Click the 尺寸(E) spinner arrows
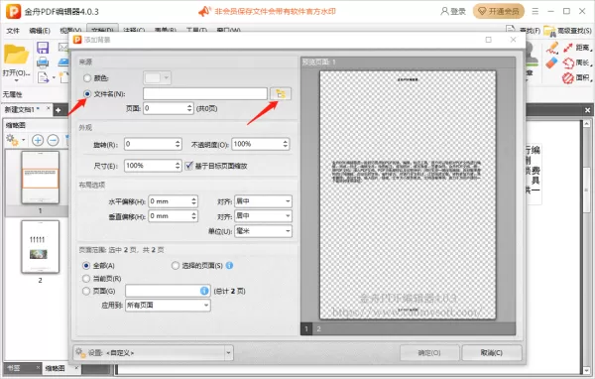The height and width of the screenshot is (379, 595). [x=178, y=166]
